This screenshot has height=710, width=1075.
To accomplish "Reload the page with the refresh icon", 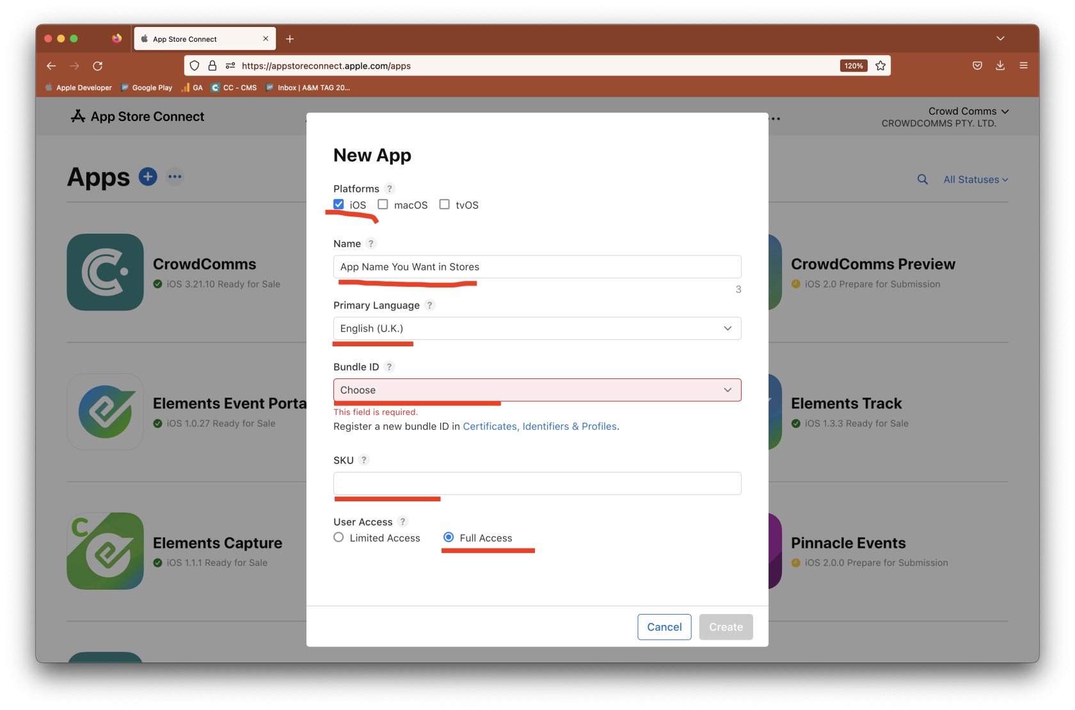I will point(98,66).
